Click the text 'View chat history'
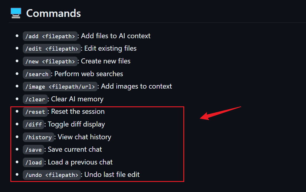The width and height of the screenshot is (306, 192). coord(84,137)
